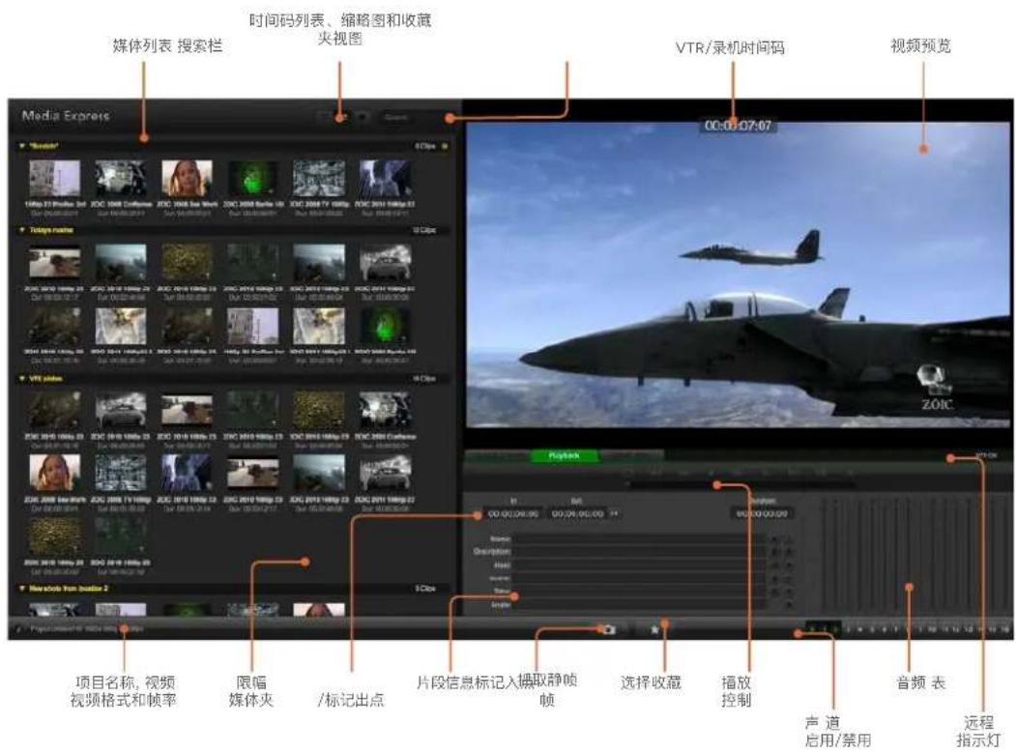Select the thumbnail view button near Search
This screenshot has height=753, width=1016.
(x=342, y=117)
